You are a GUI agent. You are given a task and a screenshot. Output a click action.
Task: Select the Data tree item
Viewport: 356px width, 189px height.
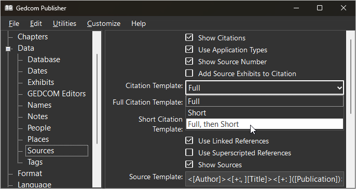(x=26, y=48)
